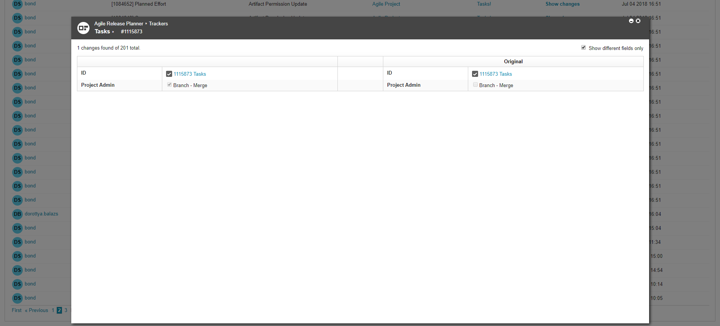720x326 pixels.
Task: Select page 1 in pagination
Action: pos(53,310)
